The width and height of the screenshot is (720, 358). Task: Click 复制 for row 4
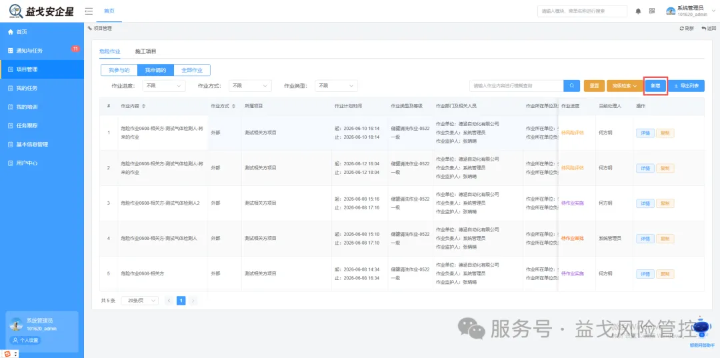pyautogui.click(x=665, y=239)
